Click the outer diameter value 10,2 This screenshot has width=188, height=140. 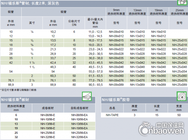point(53,32)
